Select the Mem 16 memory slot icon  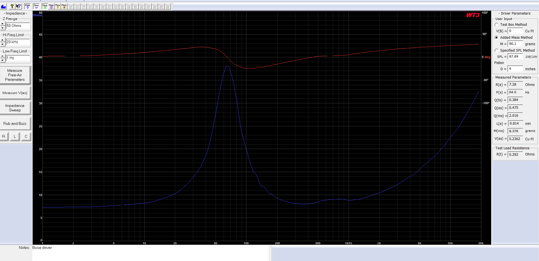tap(142, 6)
